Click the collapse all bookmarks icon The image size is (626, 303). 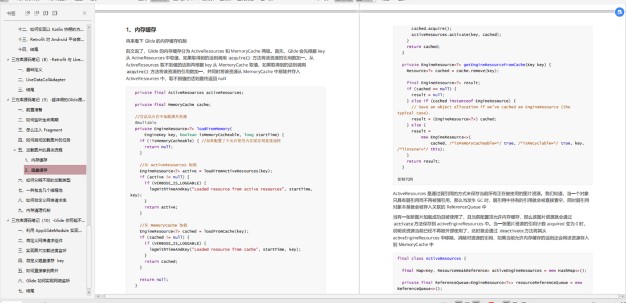(36, 13)
